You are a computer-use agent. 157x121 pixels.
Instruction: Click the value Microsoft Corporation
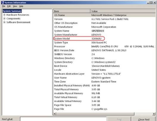point(104,27)
